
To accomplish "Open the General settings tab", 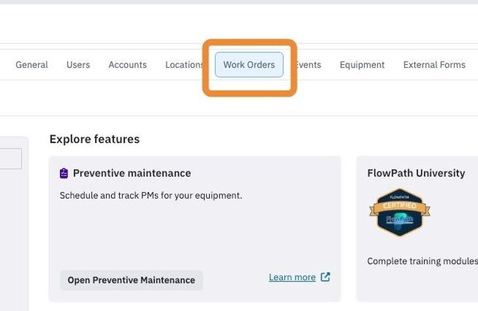I will 31,65.
